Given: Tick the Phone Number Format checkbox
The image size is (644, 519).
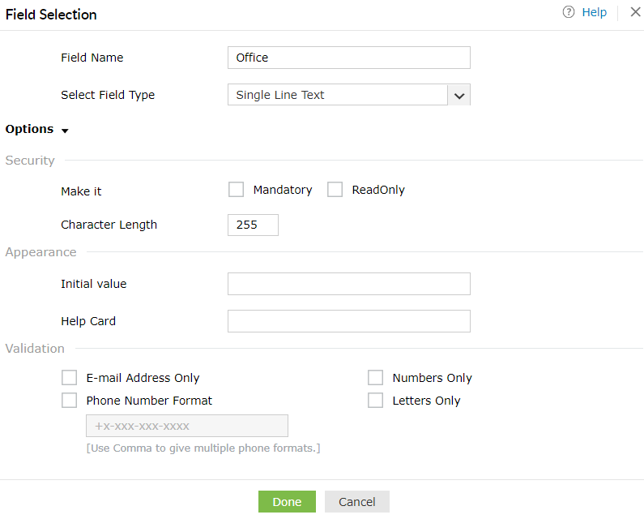Looking at the screenshot, I should (x=70, y=401).
